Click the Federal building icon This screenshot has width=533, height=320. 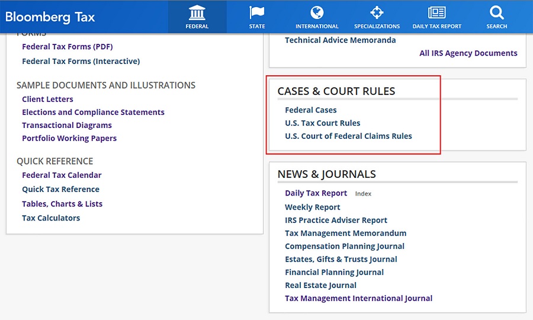[x=197, y=12]
